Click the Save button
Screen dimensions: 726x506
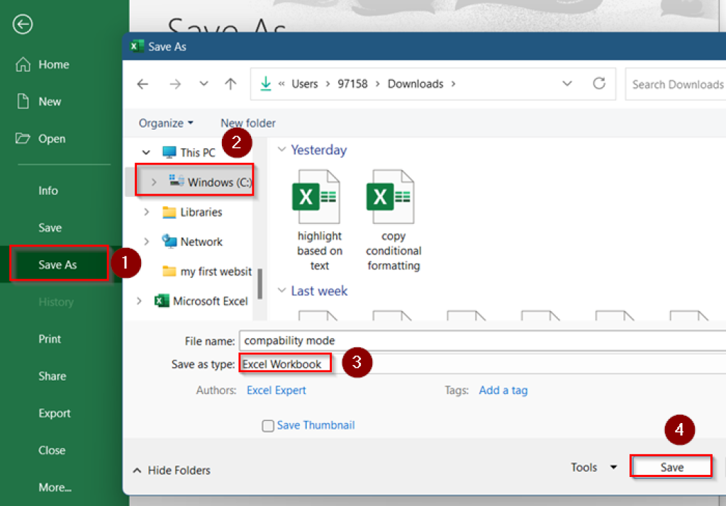click(671, 466)
